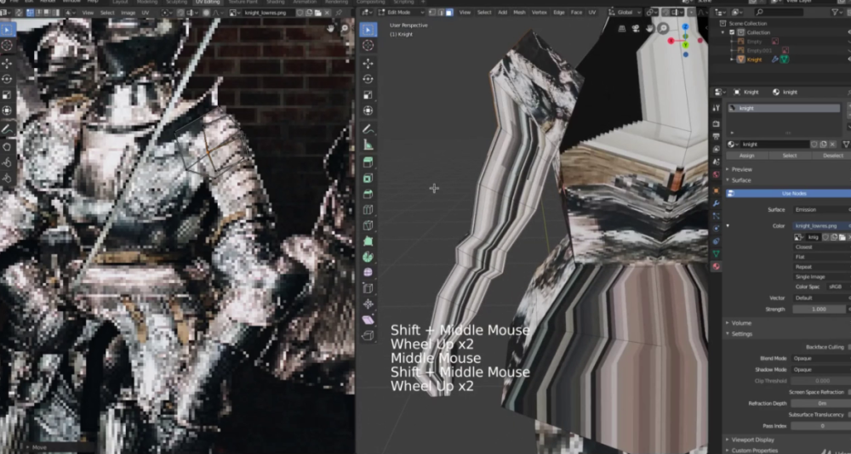Select the Smooth tool
This screenshot has width=851, height=454.
click(x=368, y=273)
